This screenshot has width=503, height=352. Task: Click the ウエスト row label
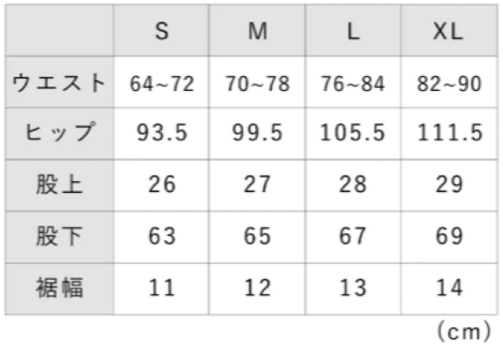point(60,82)
